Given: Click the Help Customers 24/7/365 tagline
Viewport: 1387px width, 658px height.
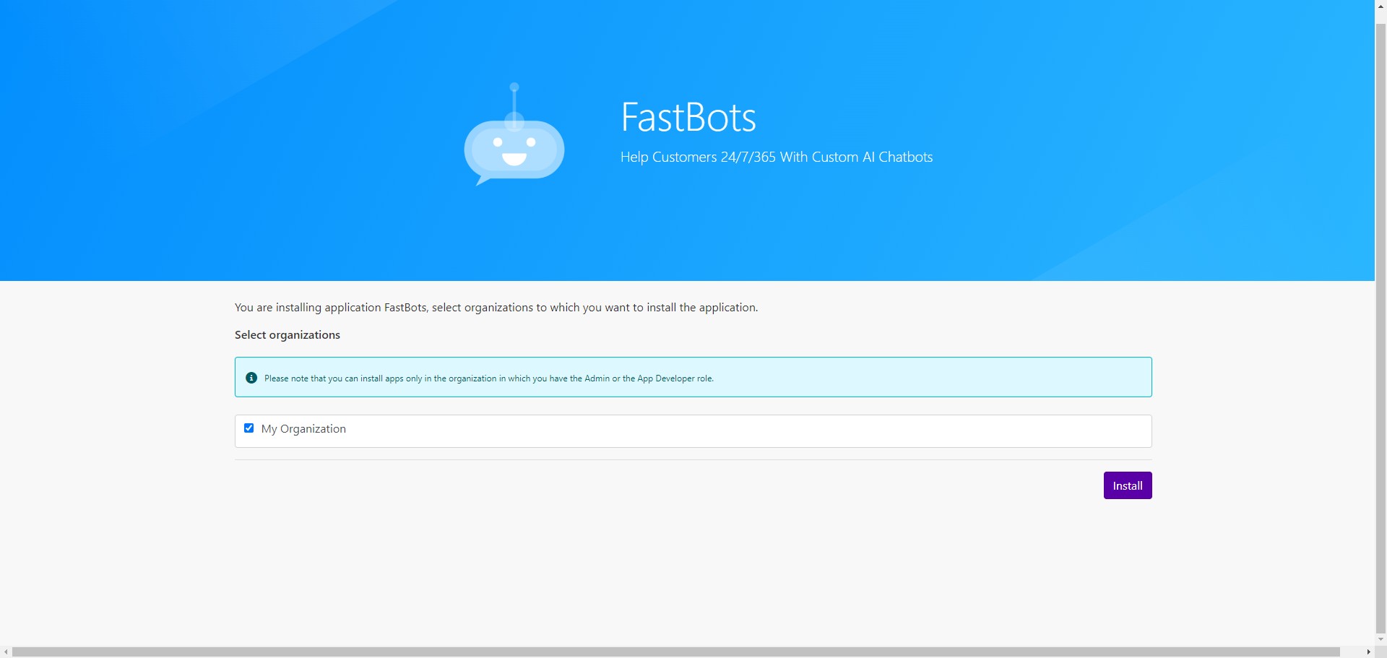Looking at the screenshot, I should point(776,157).
